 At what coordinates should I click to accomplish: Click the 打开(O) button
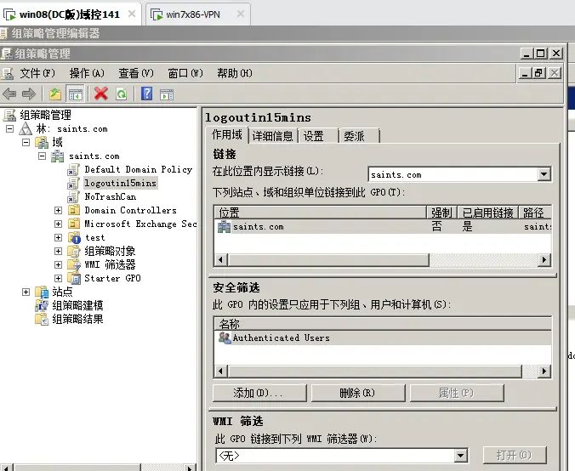[x=515, y=455]
